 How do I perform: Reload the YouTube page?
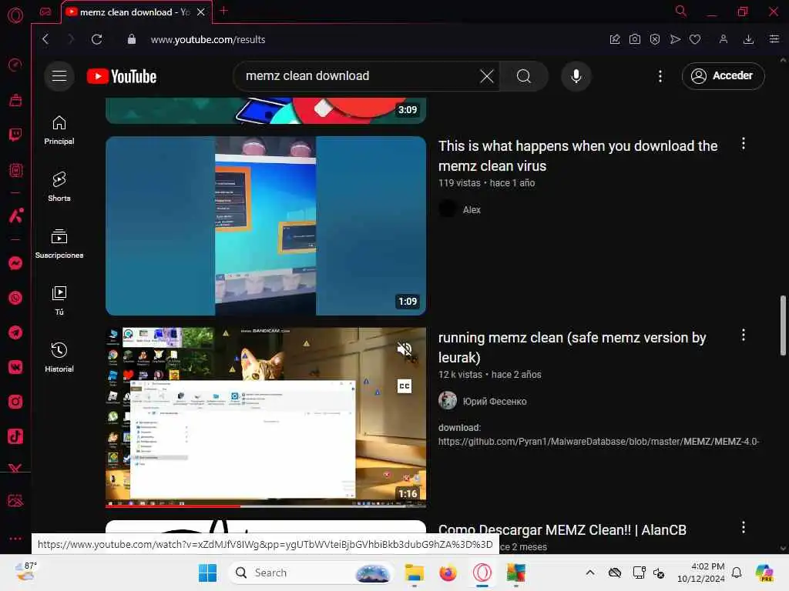coord(96,39)
